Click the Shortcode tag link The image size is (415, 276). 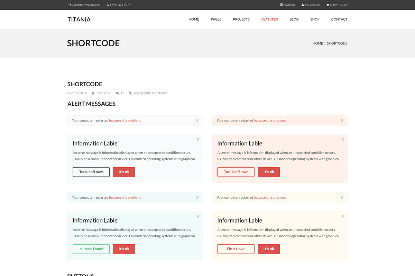tap(160, 93)
